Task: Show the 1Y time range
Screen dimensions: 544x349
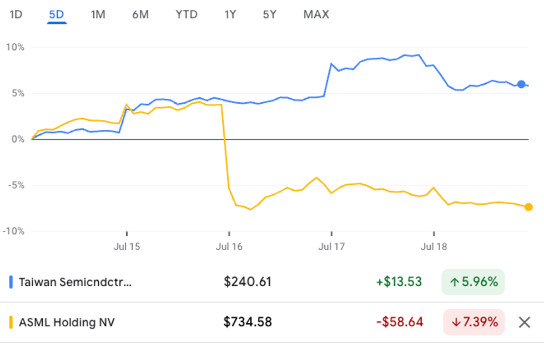Action: coord(230,14)
